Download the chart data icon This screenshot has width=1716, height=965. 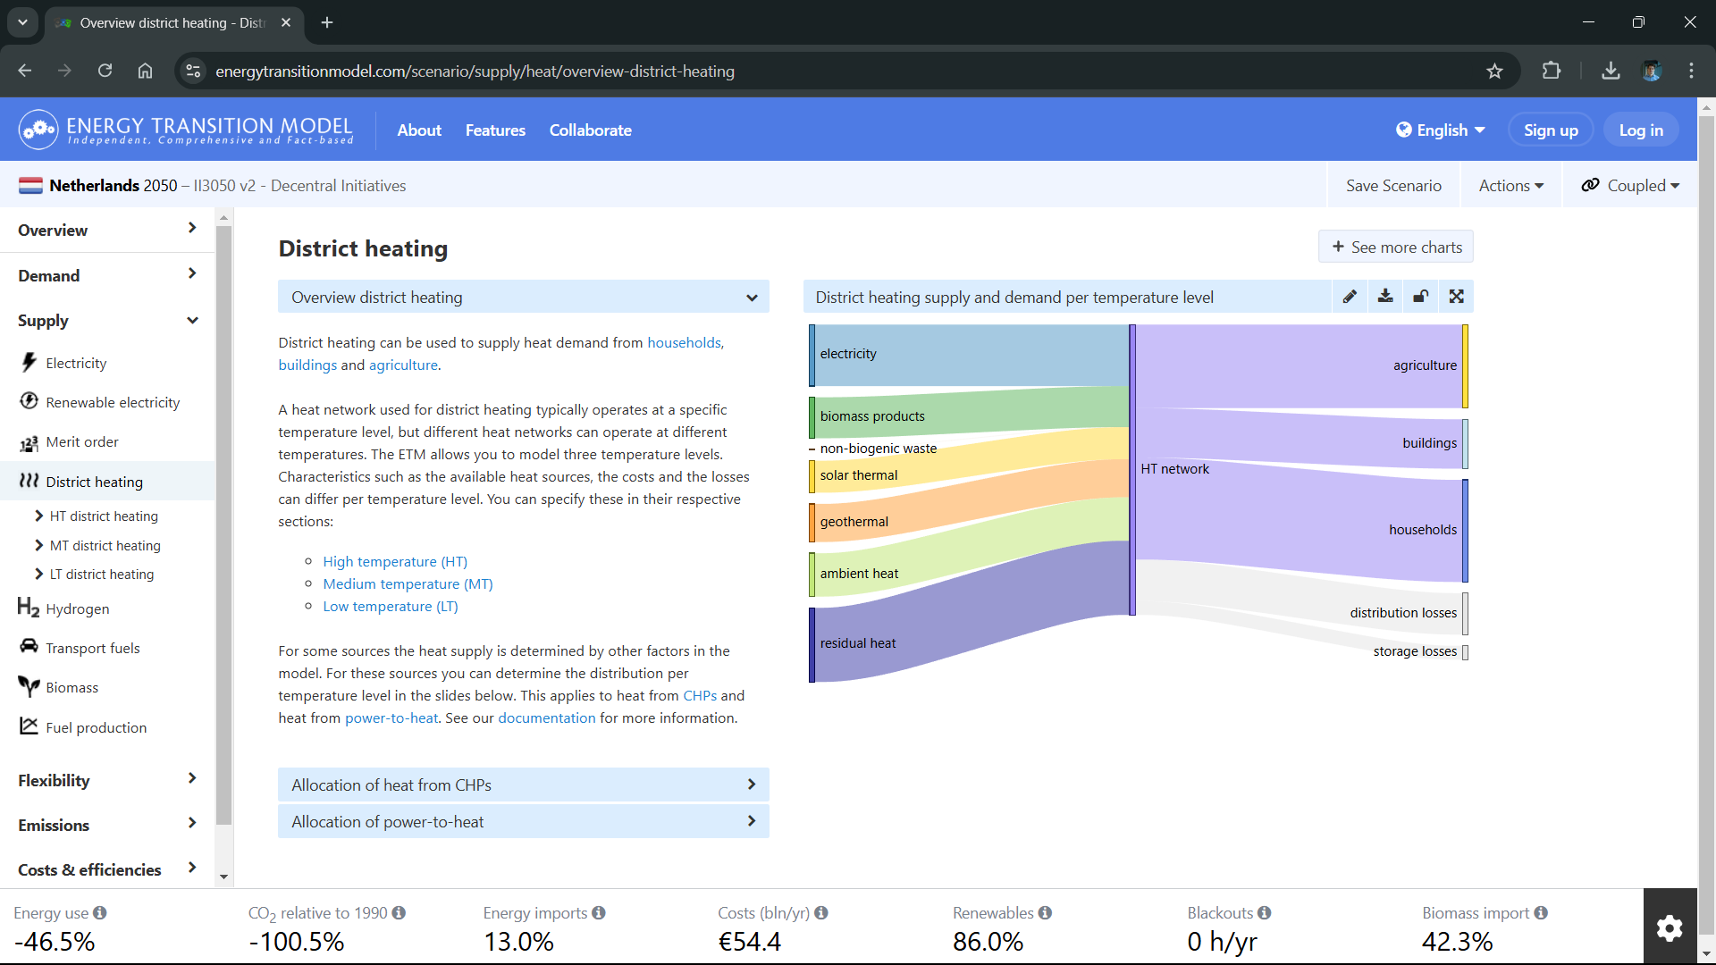(1385, 297)
